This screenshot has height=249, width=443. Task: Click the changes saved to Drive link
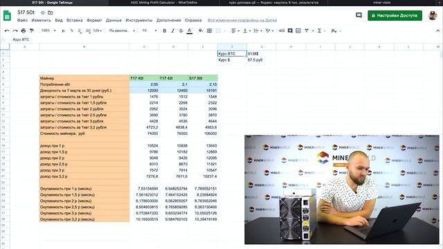pos(242,20)
